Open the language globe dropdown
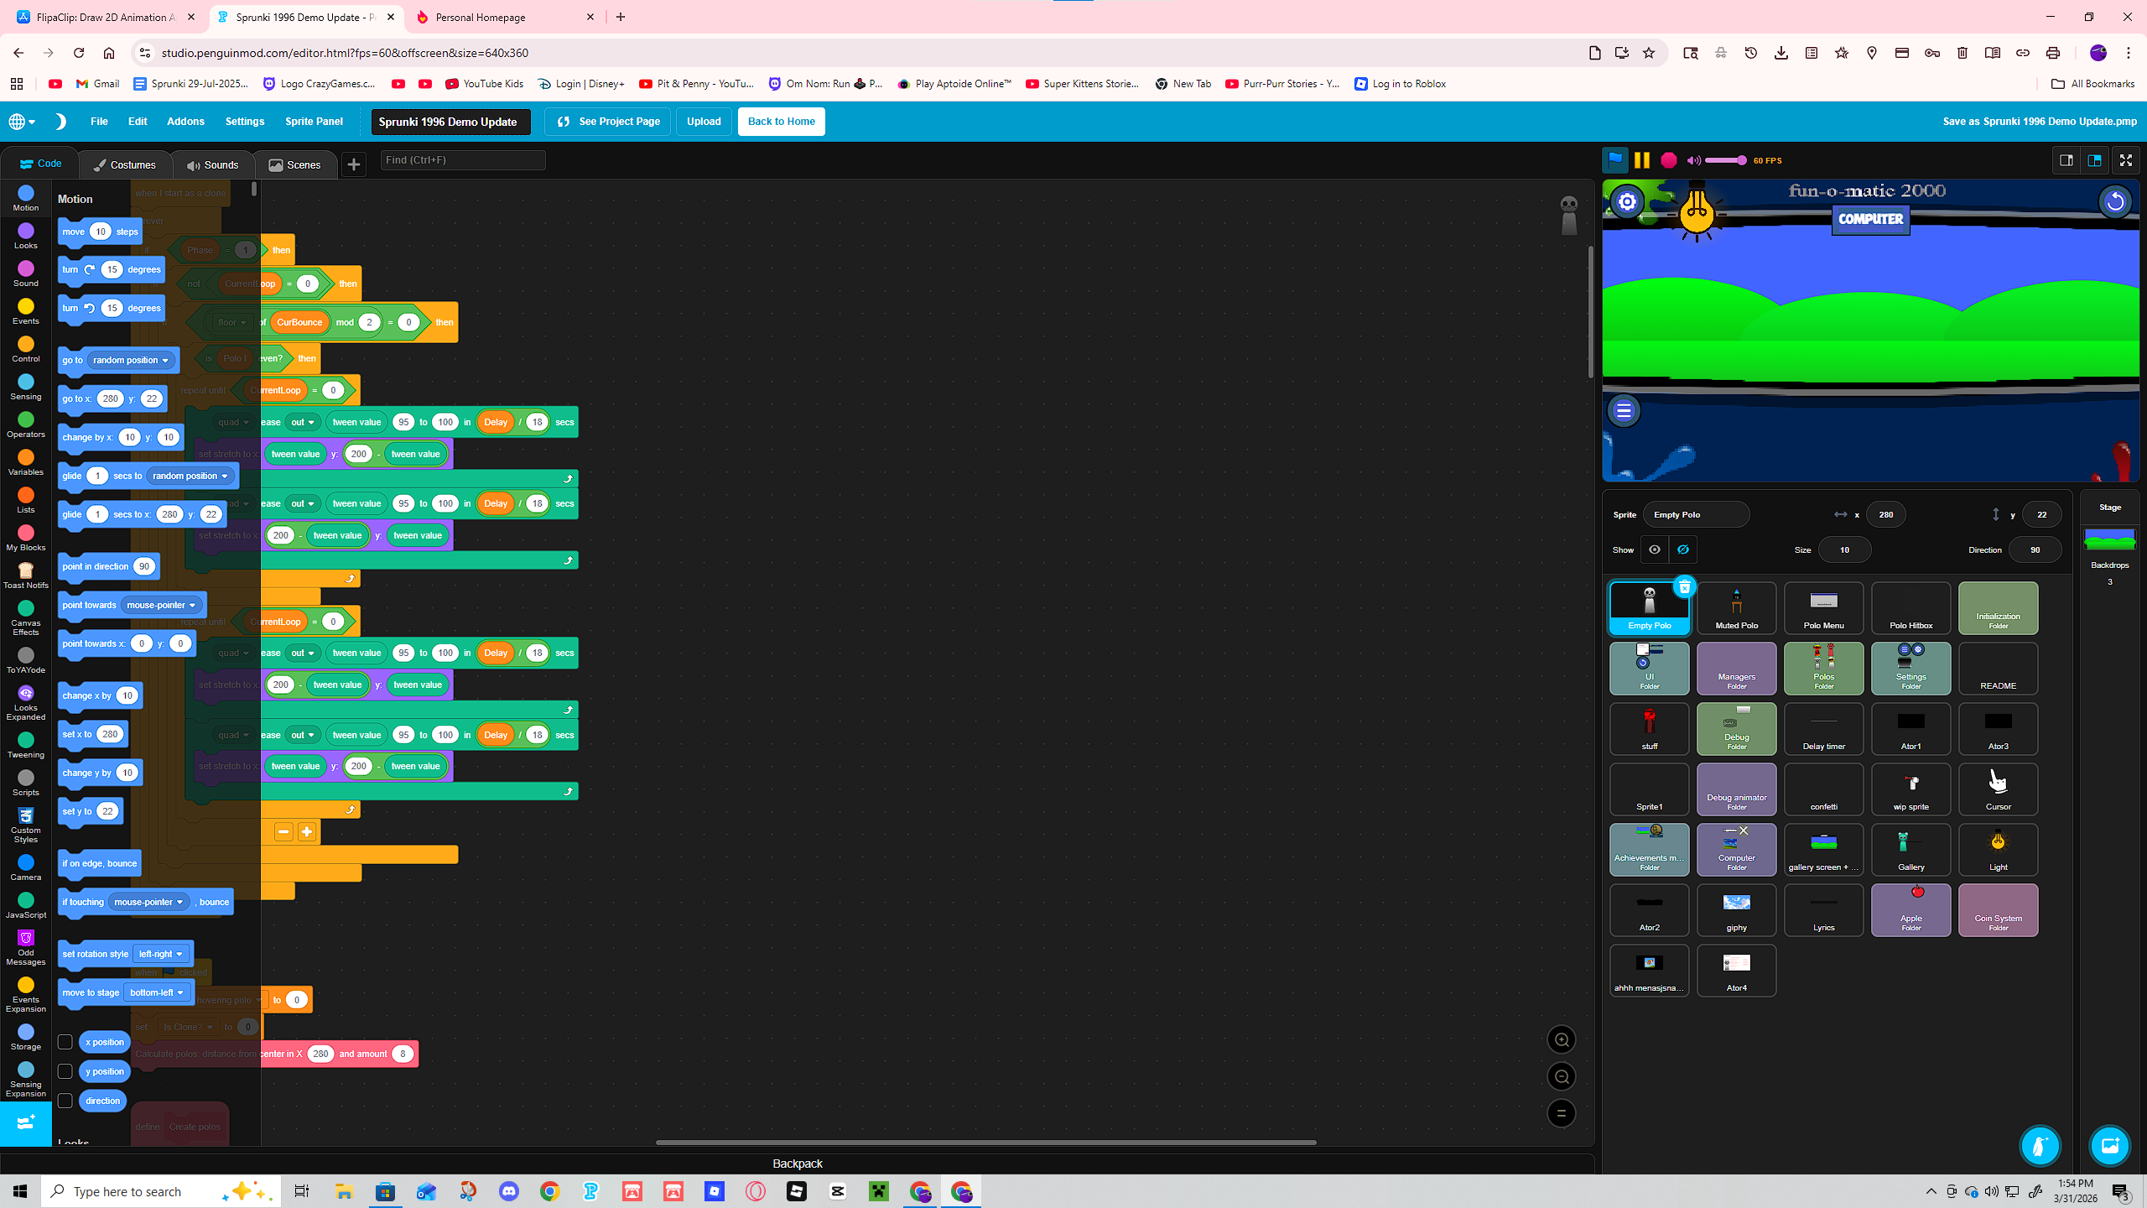This screenshot has height=1208, width=2147. [22, 122]
